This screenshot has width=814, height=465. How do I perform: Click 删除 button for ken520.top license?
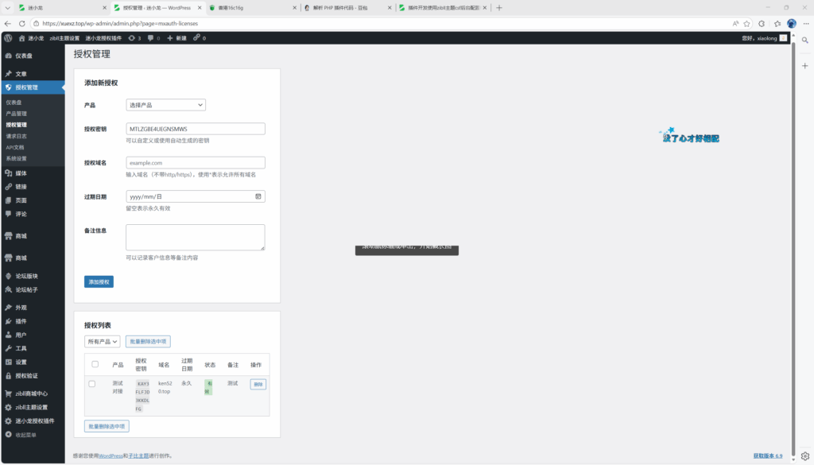(258, 385)
